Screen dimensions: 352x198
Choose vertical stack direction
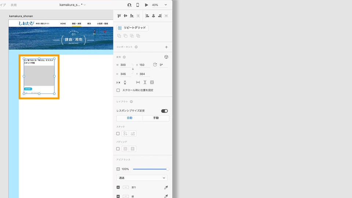(x=125, y=133)
